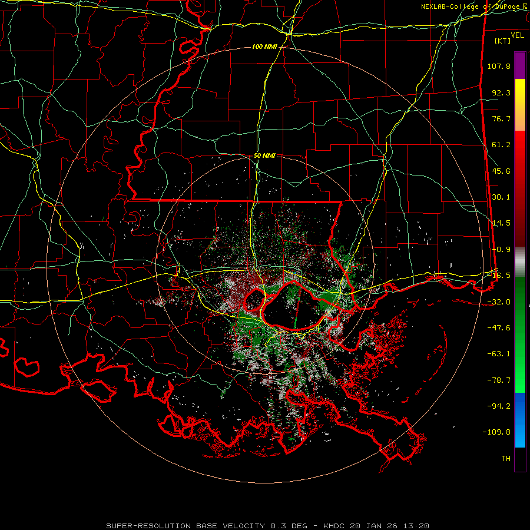This screenshot has height=530, width=530.
Task: Click the VEL legend title
Action: pos(517,35)
